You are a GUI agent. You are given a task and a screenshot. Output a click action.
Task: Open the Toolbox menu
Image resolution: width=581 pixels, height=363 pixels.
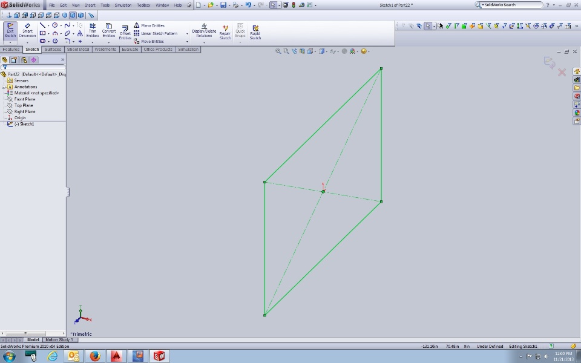(143, 5)
